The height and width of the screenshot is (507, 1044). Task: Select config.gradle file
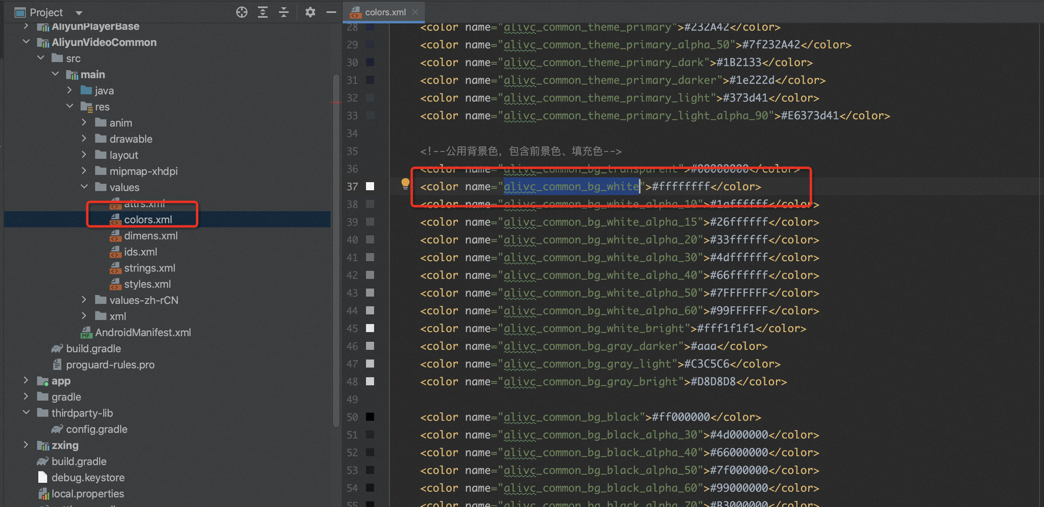tap(96, 429)
